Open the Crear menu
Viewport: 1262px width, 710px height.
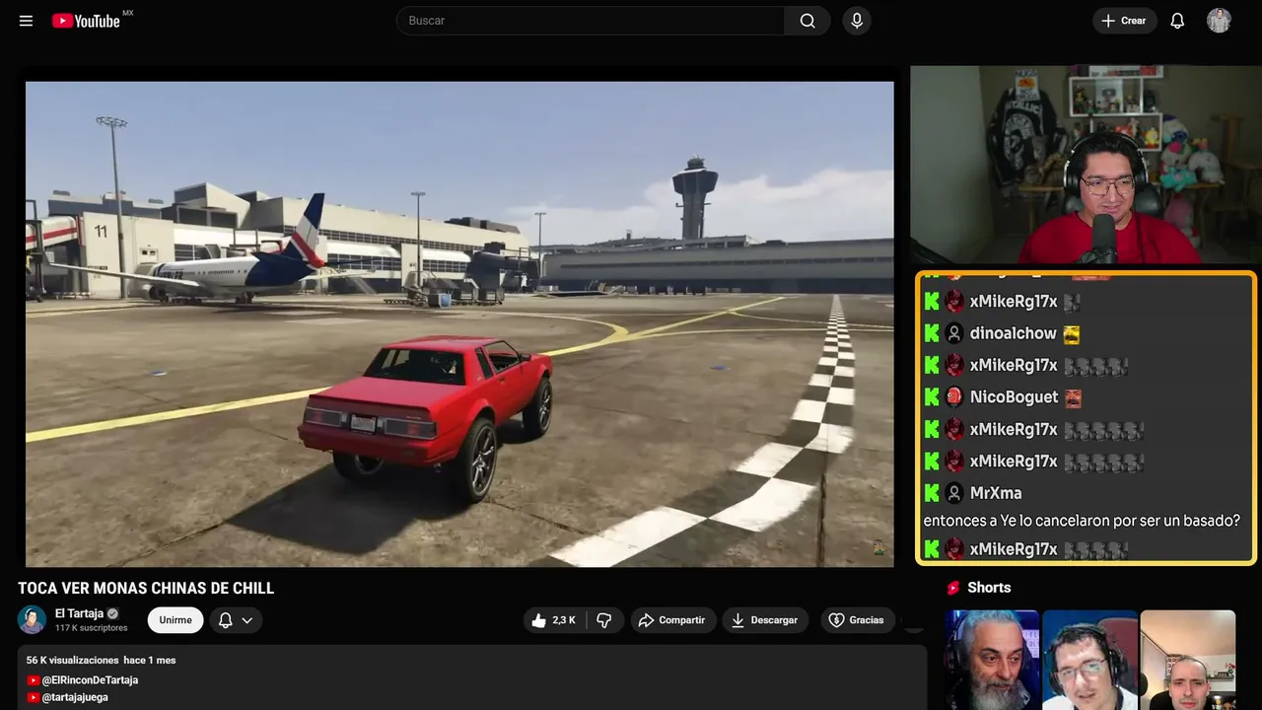coord(1124,21)
